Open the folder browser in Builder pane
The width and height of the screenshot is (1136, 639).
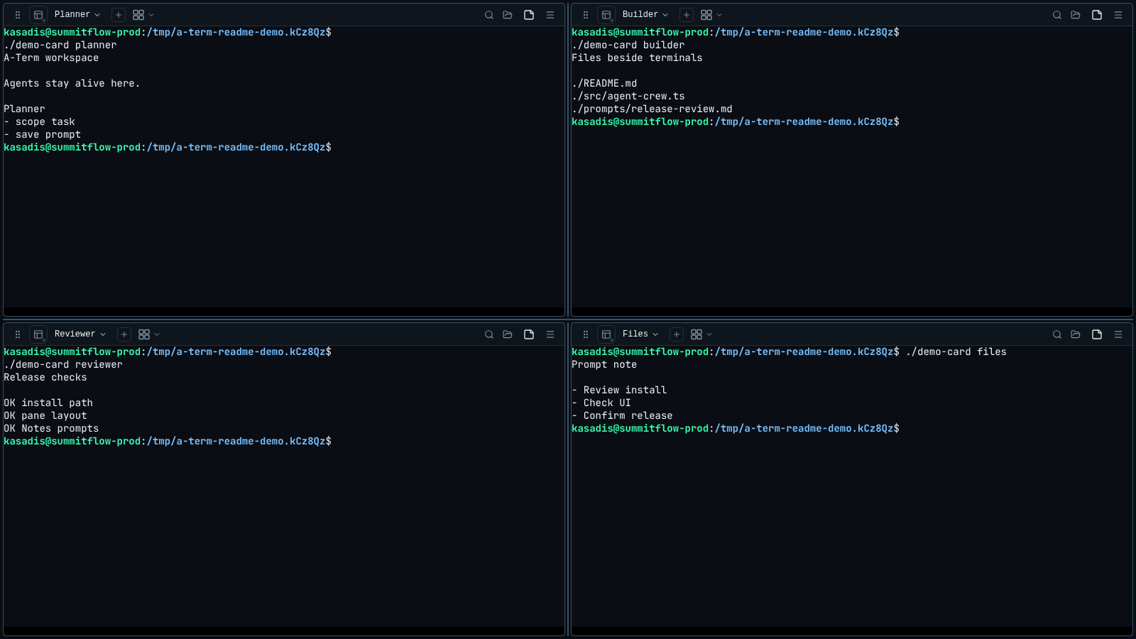coord(1076,15)
